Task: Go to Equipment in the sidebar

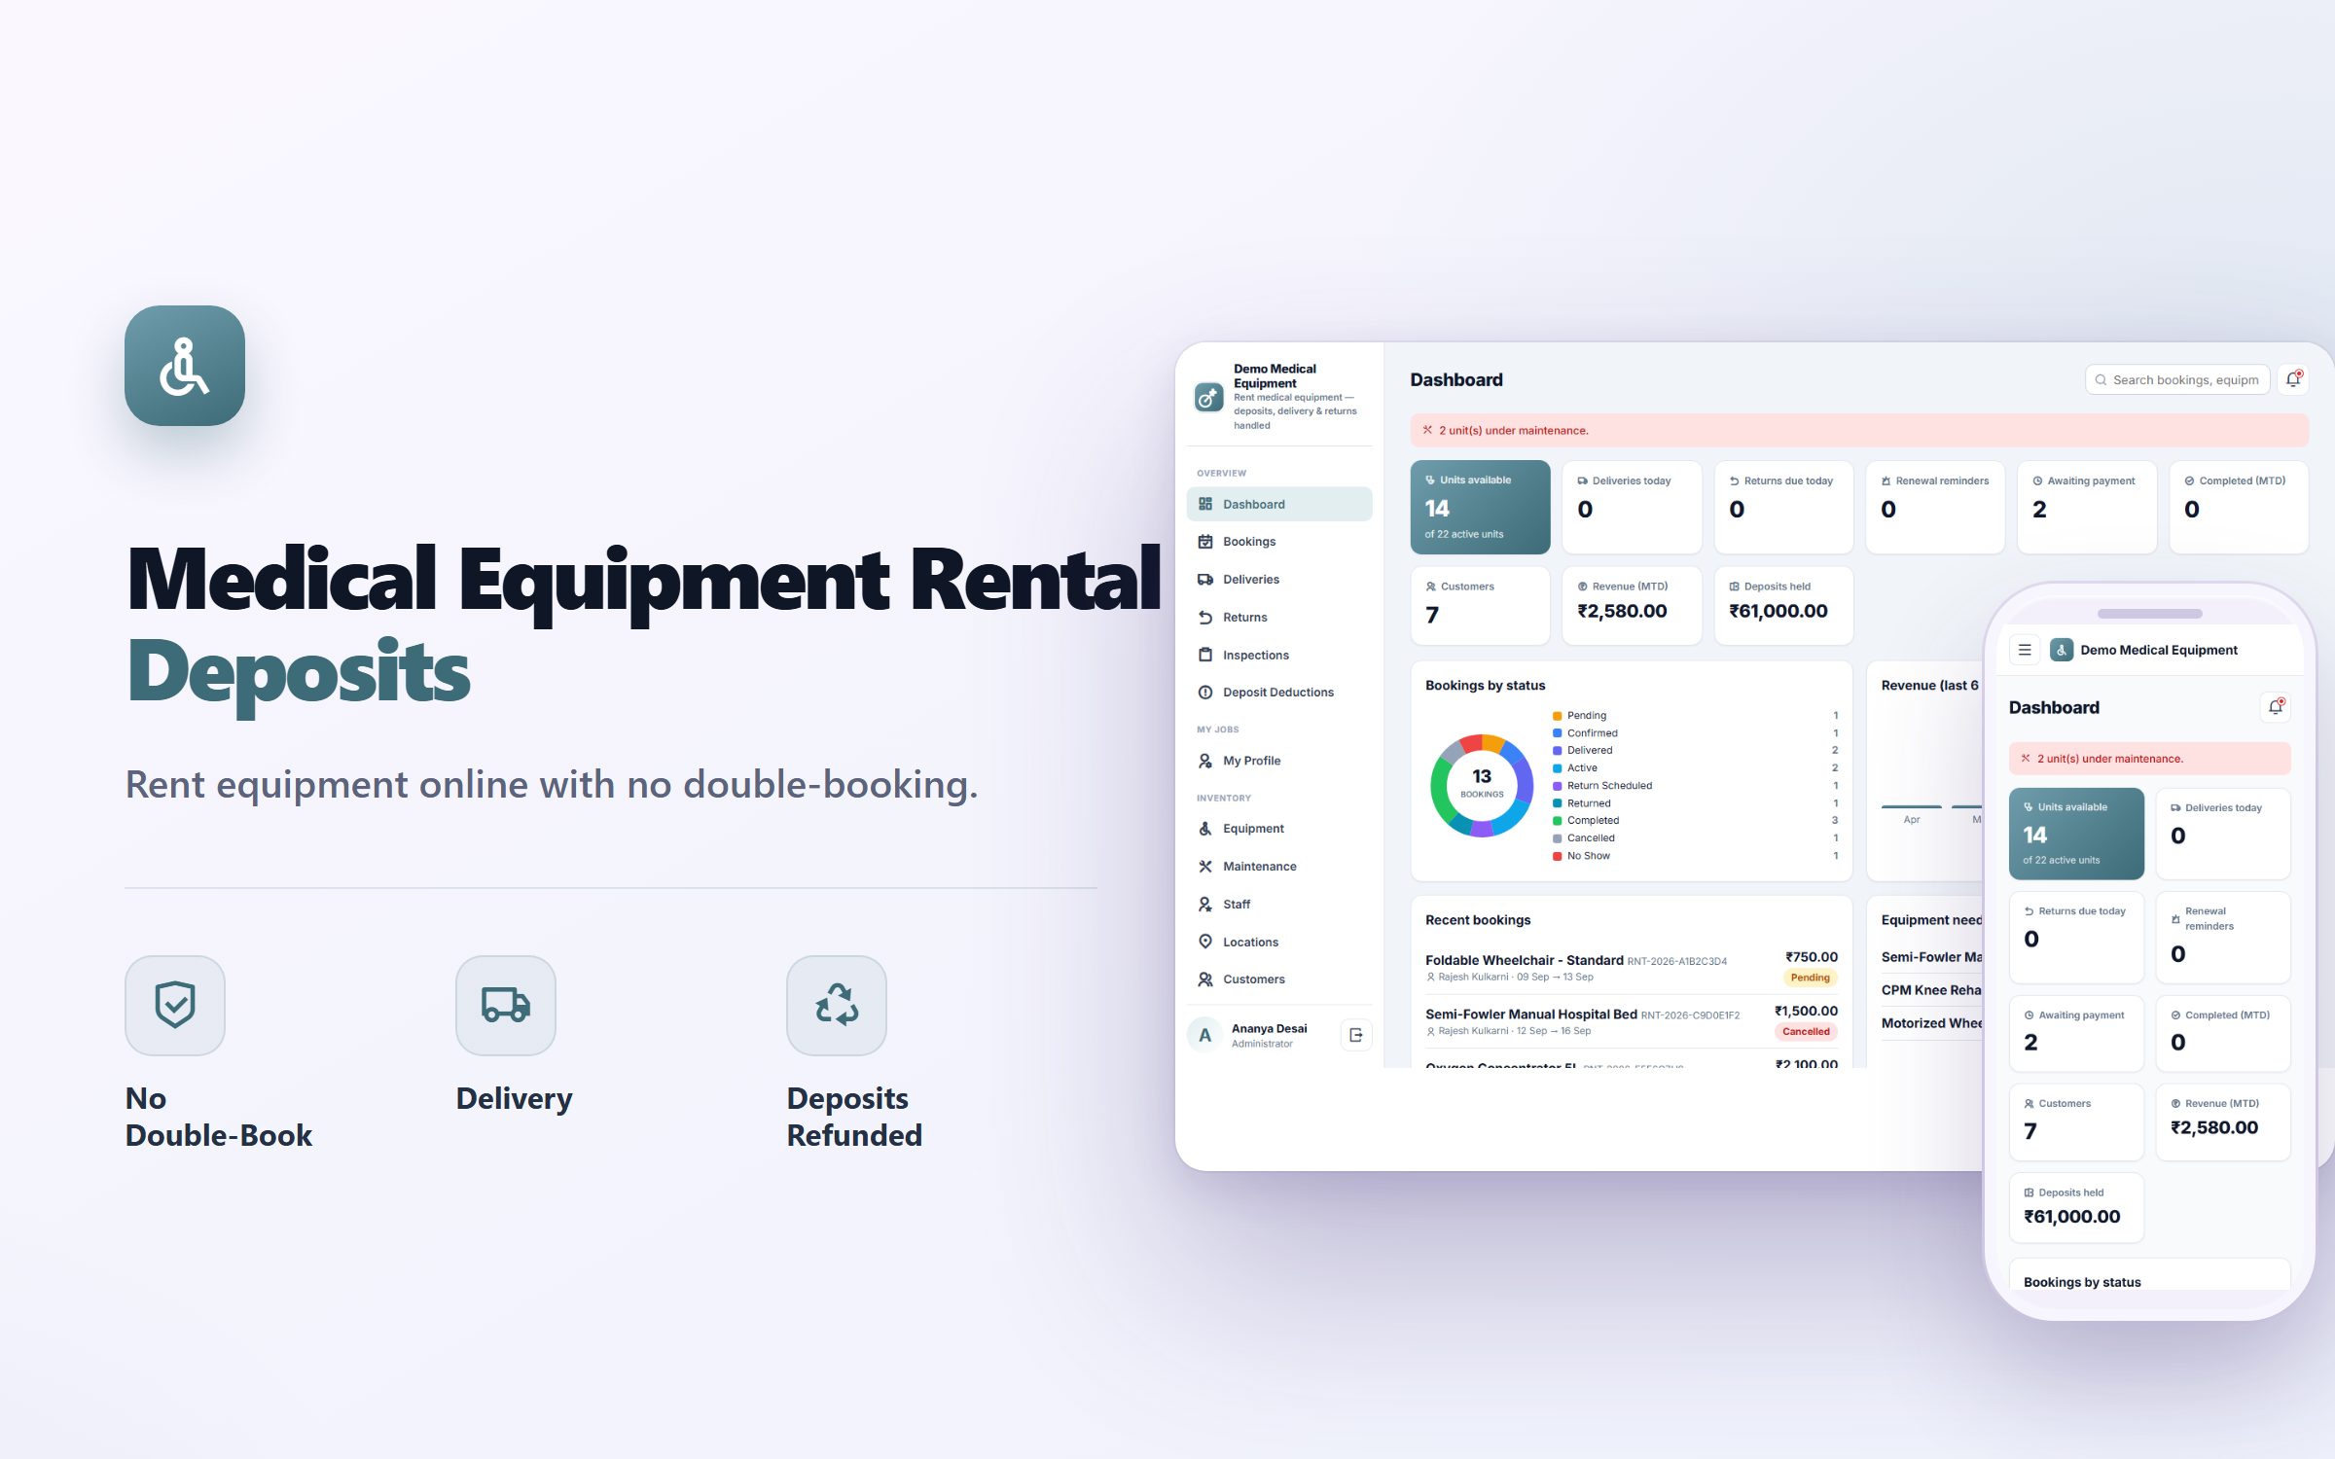Action: (1279, 829)
